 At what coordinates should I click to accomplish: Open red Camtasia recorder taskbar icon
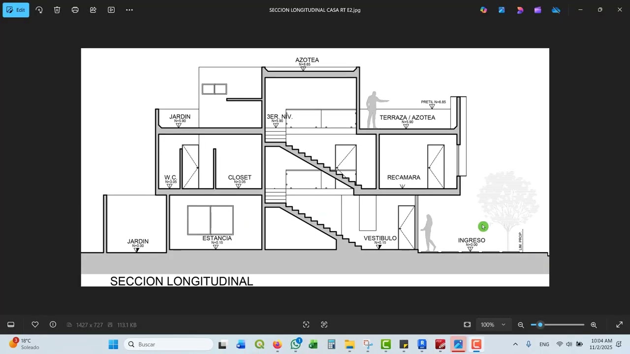pos(476,344)
